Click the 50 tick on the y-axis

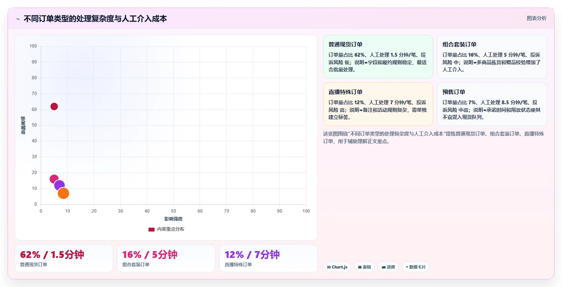click(34, 125)
